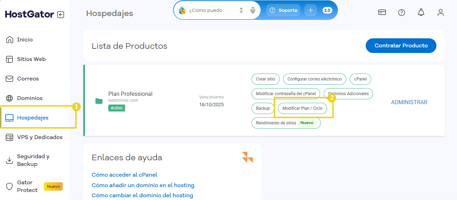Click the VPS y Dedicados server icon
Image resolution: width=457 pixels, height=200 pixels.
(x=10, y=137)
